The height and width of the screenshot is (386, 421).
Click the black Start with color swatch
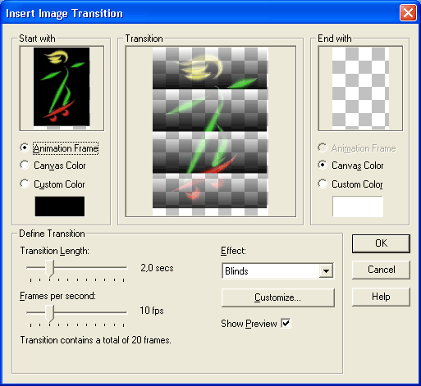60,207
